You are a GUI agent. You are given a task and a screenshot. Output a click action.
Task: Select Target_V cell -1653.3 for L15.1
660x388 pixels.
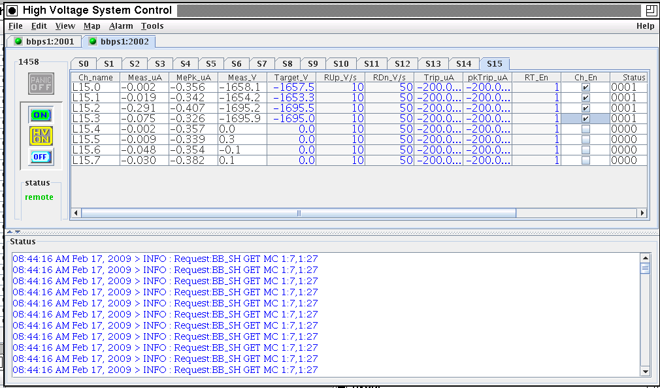point(291,97)
